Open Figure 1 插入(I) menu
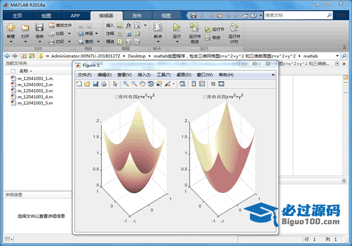 pyautogui.click(x=144, y=75)
